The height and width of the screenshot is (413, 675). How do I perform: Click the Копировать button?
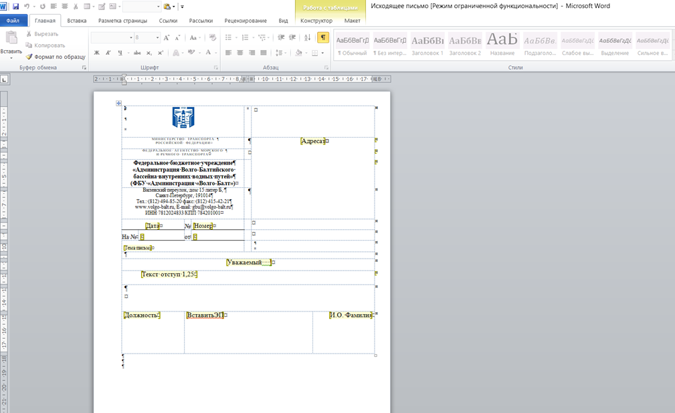[x=45, y=45]
